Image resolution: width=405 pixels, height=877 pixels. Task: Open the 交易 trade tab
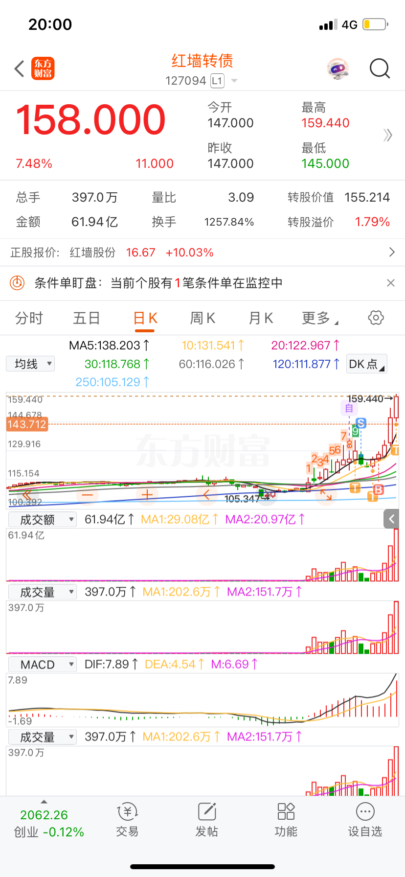pyautogui.click(x=127, y=820)
